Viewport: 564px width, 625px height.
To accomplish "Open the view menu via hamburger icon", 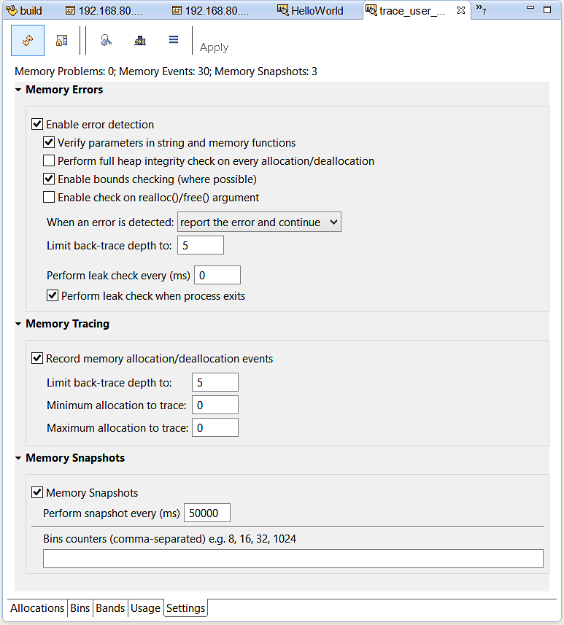I will point(173,40).
